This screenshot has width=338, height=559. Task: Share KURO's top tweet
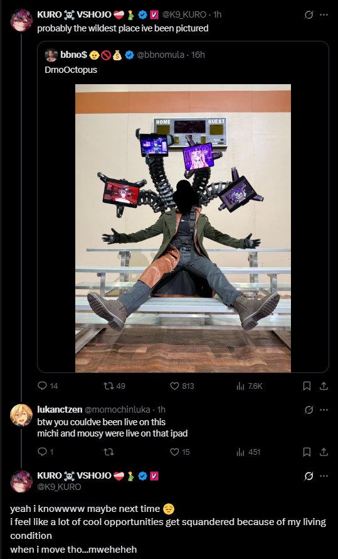pyautogui.click(x=324, y=386)
